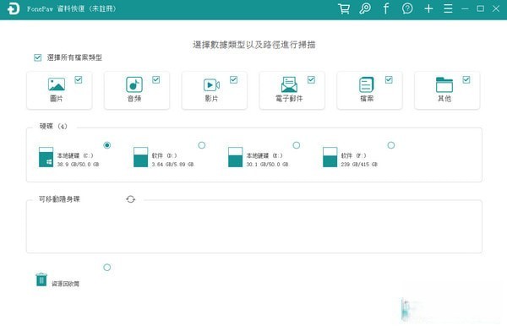
Task: Click the video camera icon 影片
Action: 211,85
